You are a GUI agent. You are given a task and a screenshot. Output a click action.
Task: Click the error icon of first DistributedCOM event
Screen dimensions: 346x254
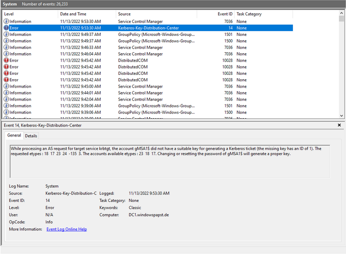6,61
